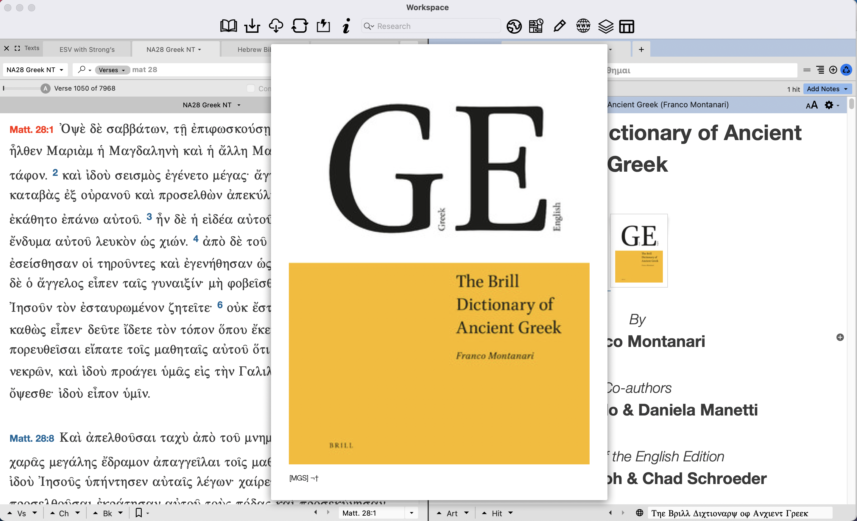Click the cloud download icon
Viewport: 857px width, 521px height.
(x=276, y=26)
